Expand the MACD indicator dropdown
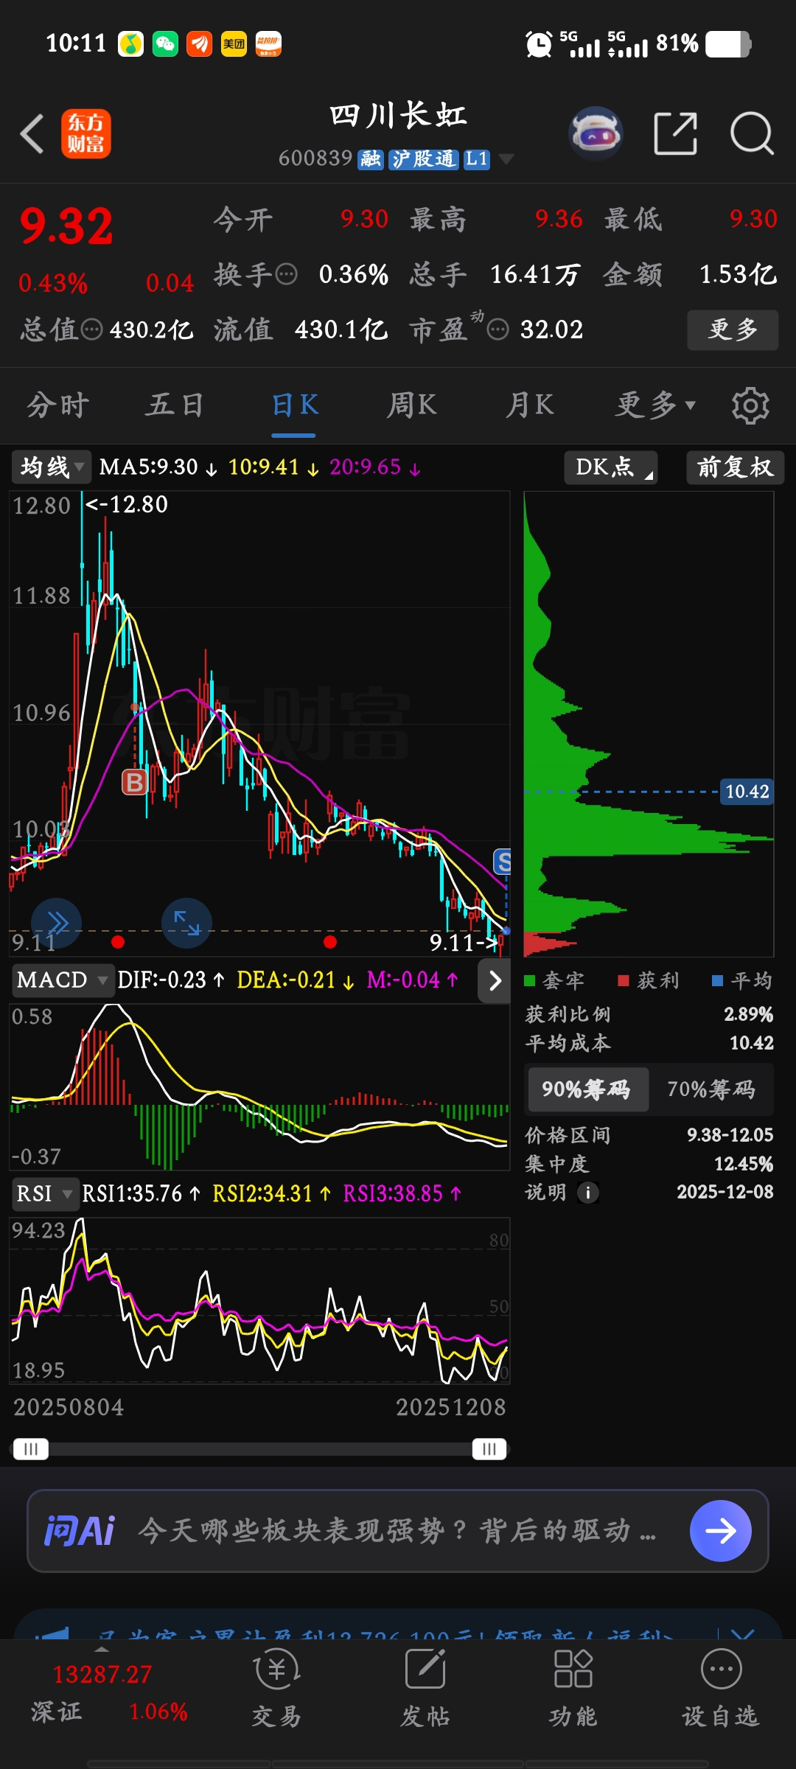The height and width of the screenshot is (1769, 796). tap(63, 980)
